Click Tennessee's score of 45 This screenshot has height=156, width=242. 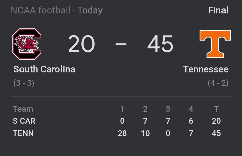pyautogui.click(x=160, y=44)
